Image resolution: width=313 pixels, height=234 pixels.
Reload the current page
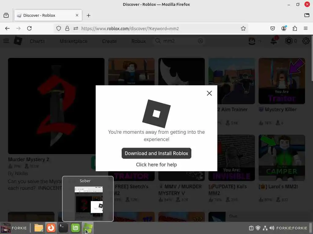29,28
